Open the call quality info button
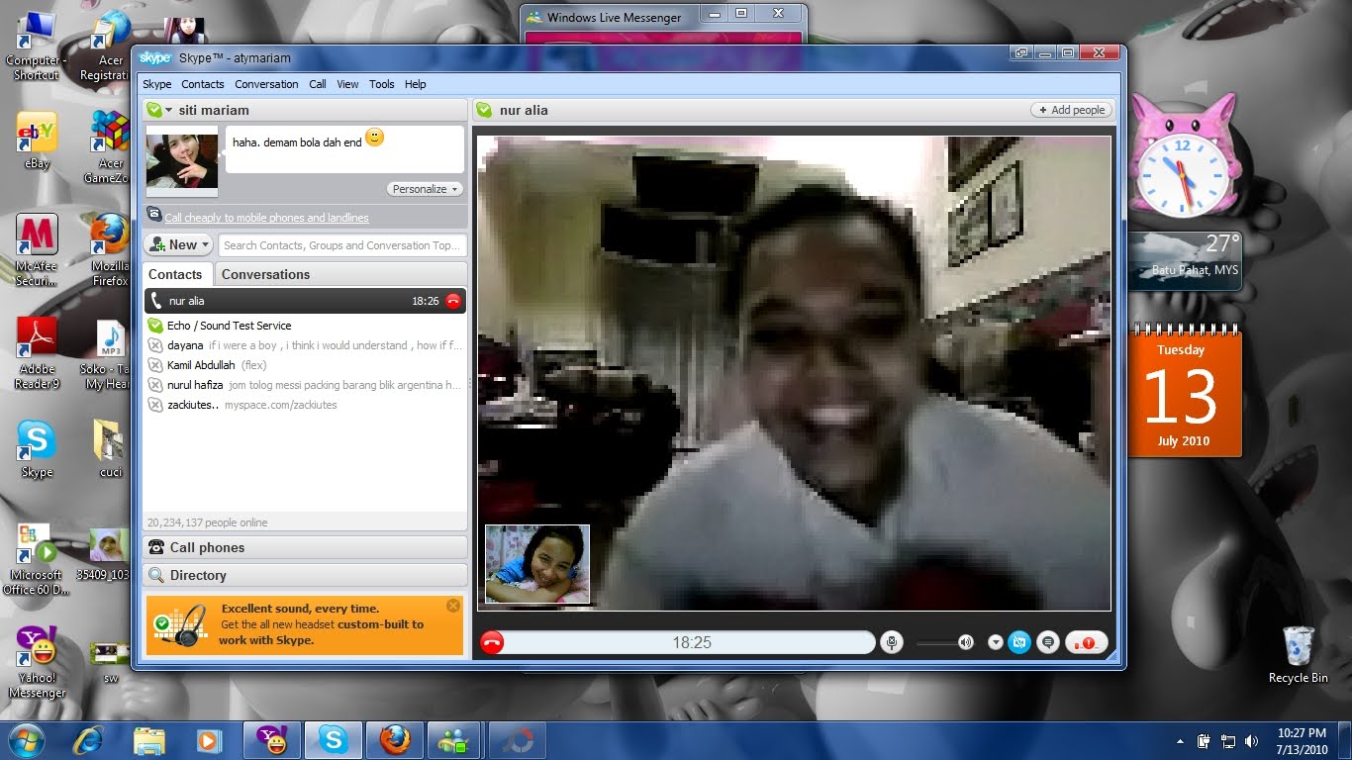 coord(1086,642)
